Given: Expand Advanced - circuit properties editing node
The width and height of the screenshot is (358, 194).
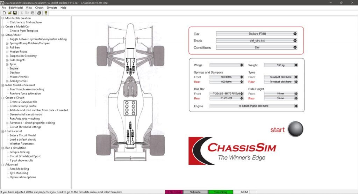Looking at the screenshot, I should point(7,123).
